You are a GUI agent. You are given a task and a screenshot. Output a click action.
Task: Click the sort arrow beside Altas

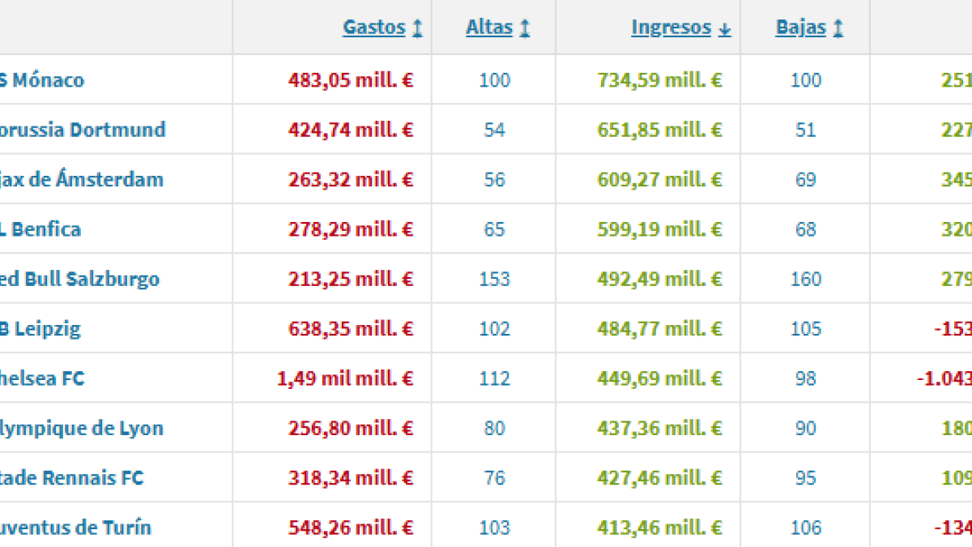(525, 28)
